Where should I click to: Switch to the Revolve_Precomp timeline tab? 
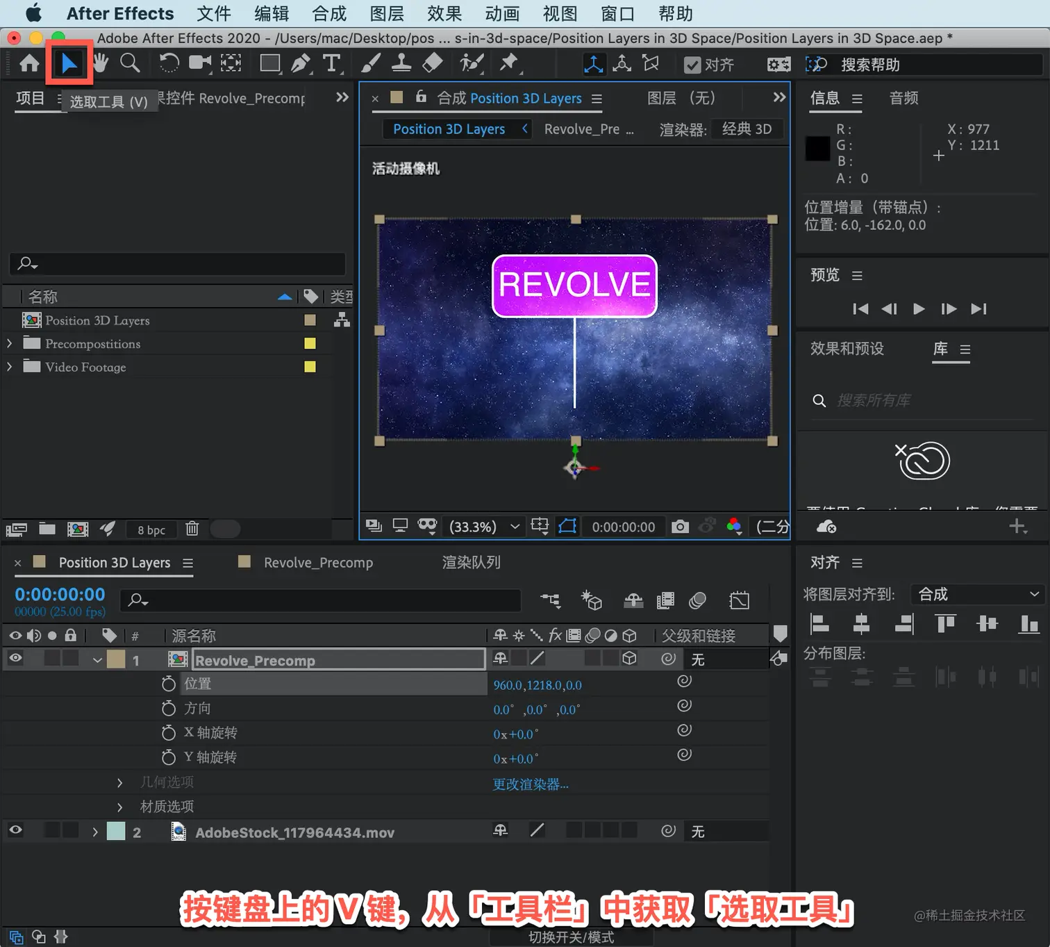[x=318, y=563]
